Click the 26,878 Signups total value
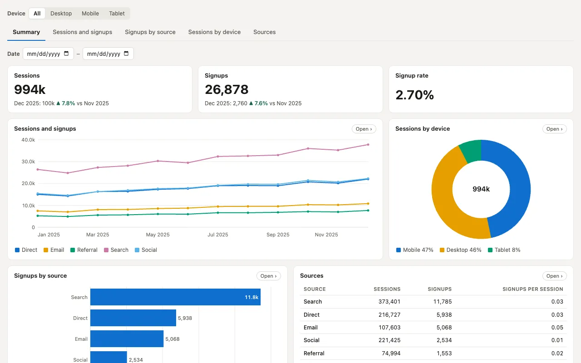The image size is (581, 363). (226, 89)
